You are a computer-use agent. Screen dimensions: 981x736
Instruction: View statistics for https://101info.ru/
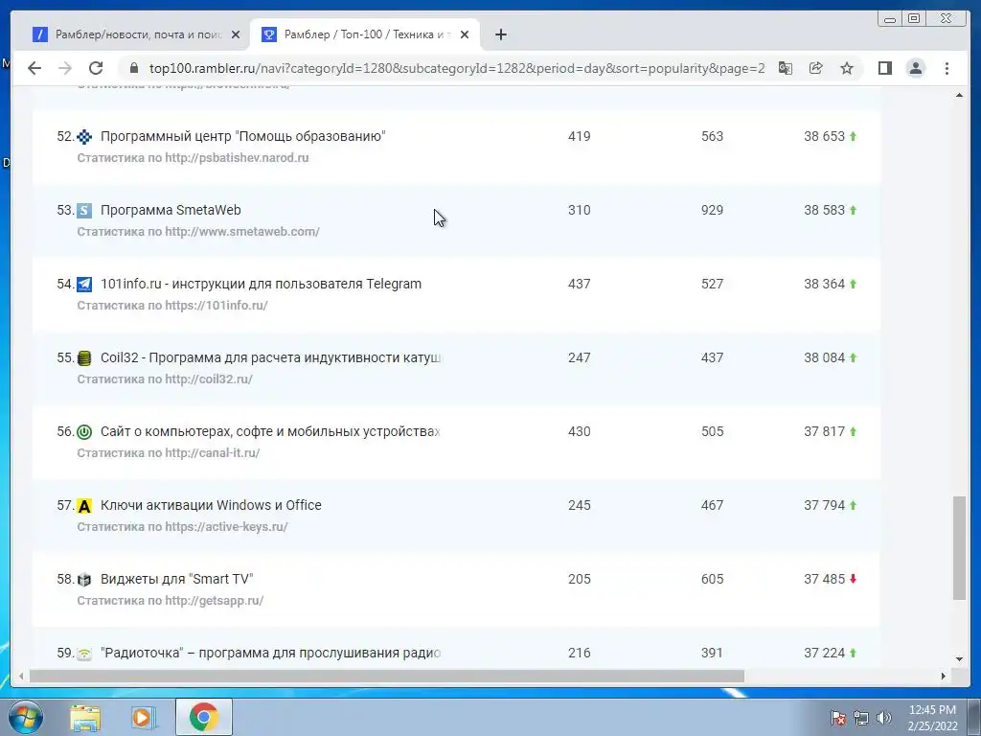[x=172, y=306]
